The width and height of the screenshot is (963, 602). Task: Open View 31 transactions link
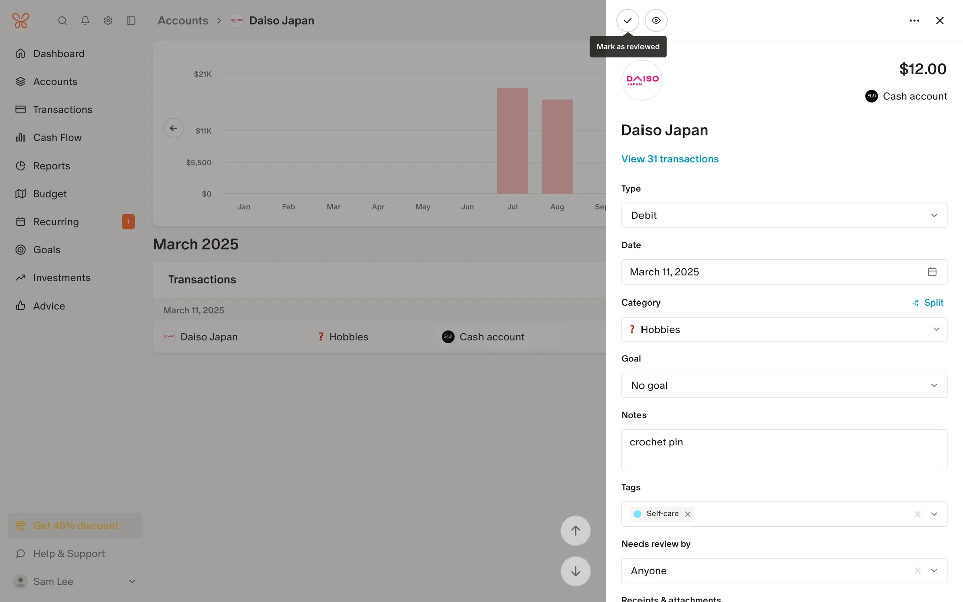670,159
